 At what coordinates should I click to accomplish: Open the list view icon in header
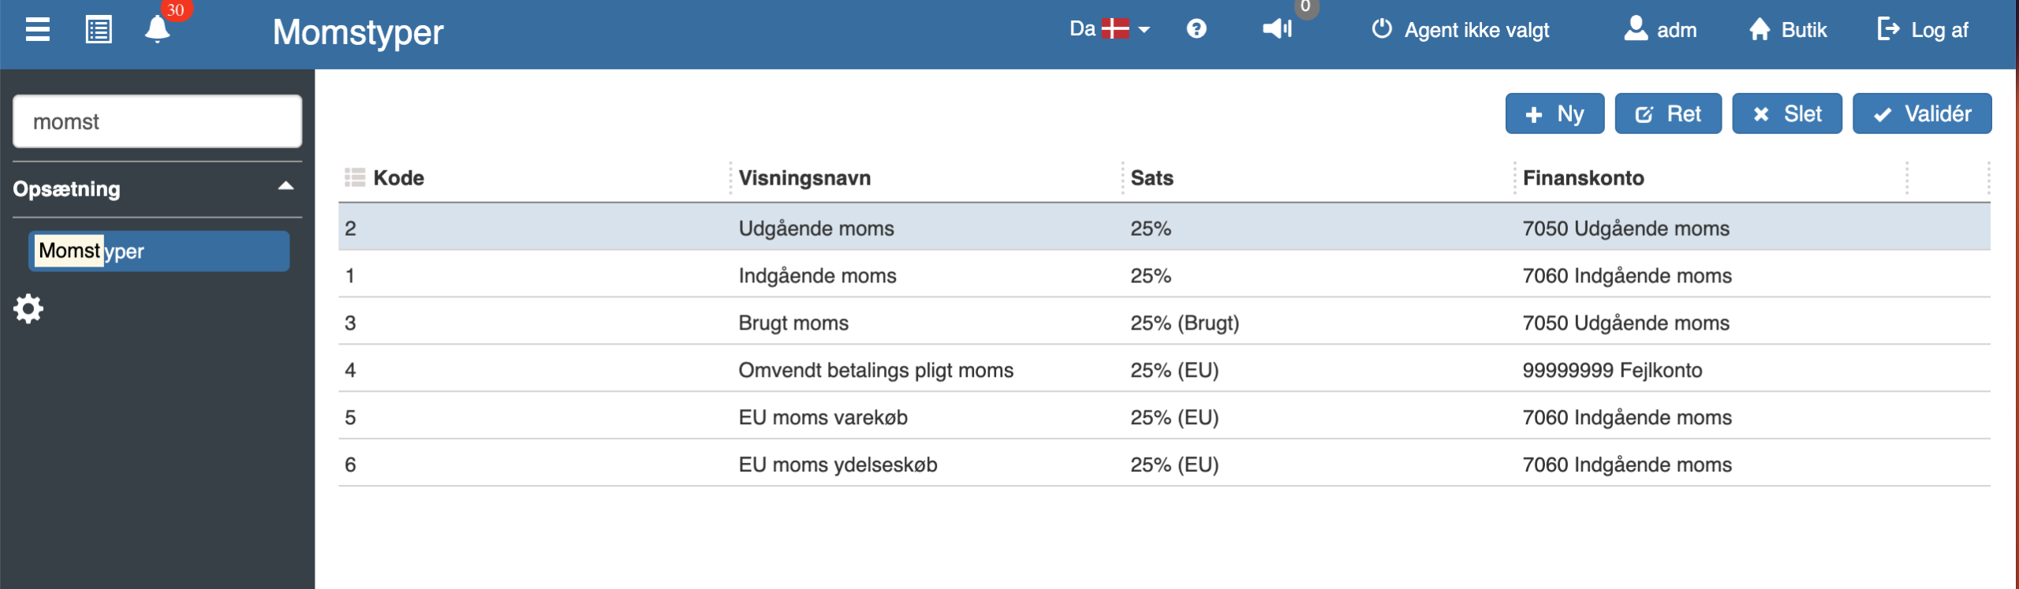point(99,30)
